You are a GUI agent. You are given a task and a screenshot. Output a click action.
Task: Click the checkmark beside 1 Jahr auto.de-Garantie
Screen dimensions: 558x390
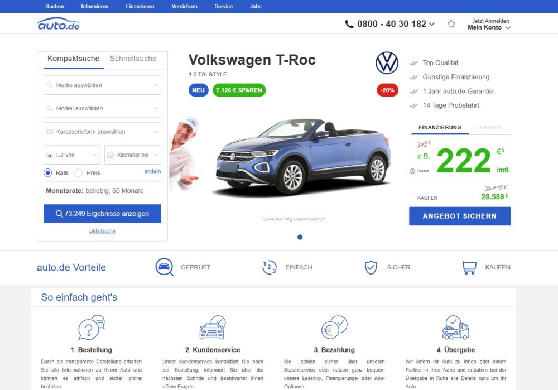pos(413,92)
